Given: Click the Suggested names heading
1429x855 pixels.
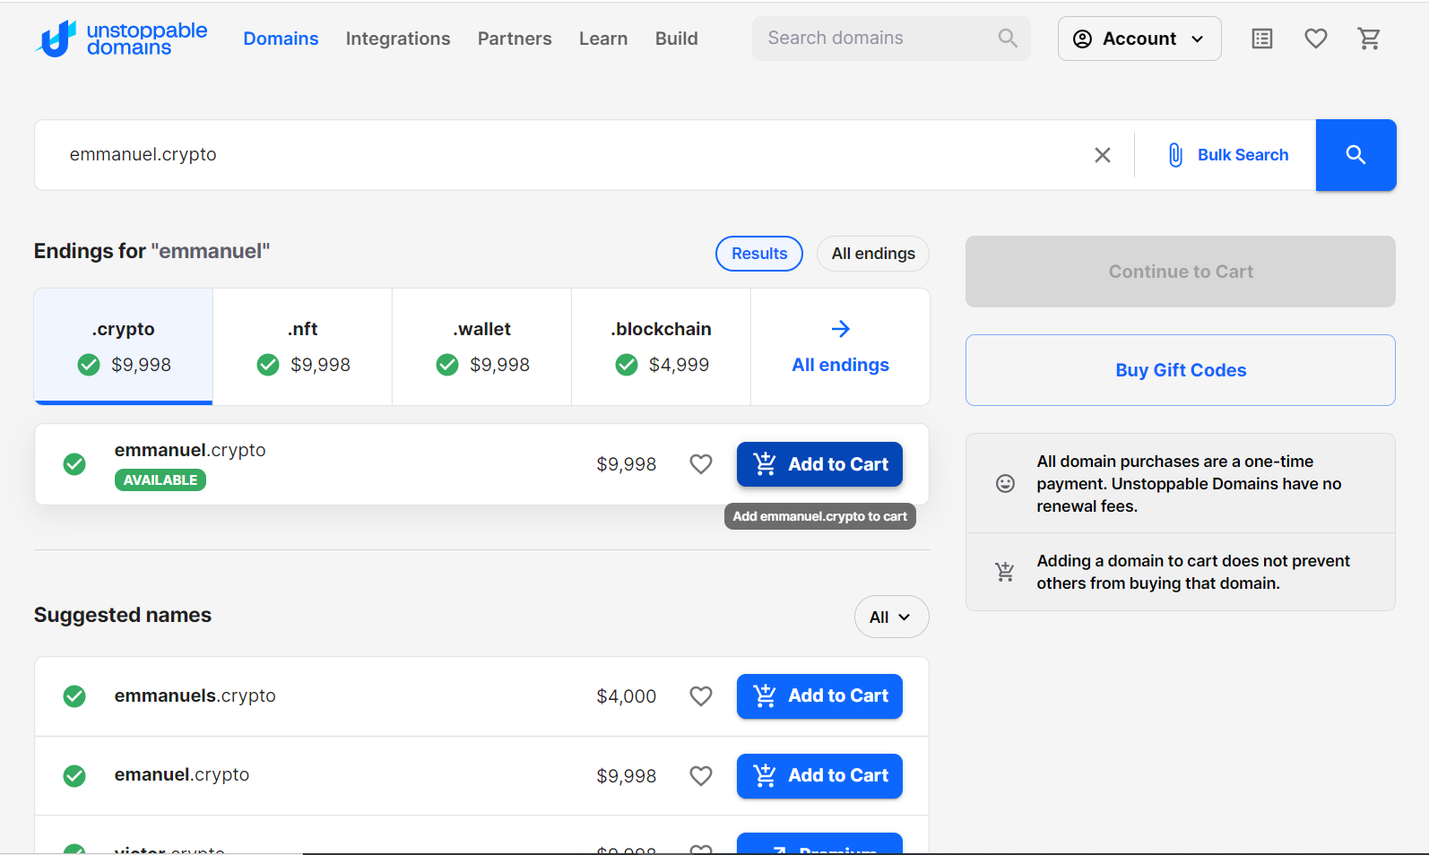Looking at the screenshot, I should [x=123, y=615].
